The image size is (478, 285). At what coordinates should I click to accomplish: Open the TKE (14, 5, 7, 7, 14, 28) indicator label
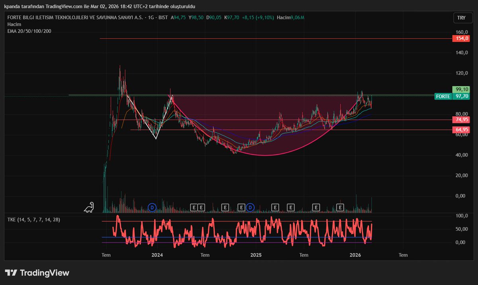[33, 220]
